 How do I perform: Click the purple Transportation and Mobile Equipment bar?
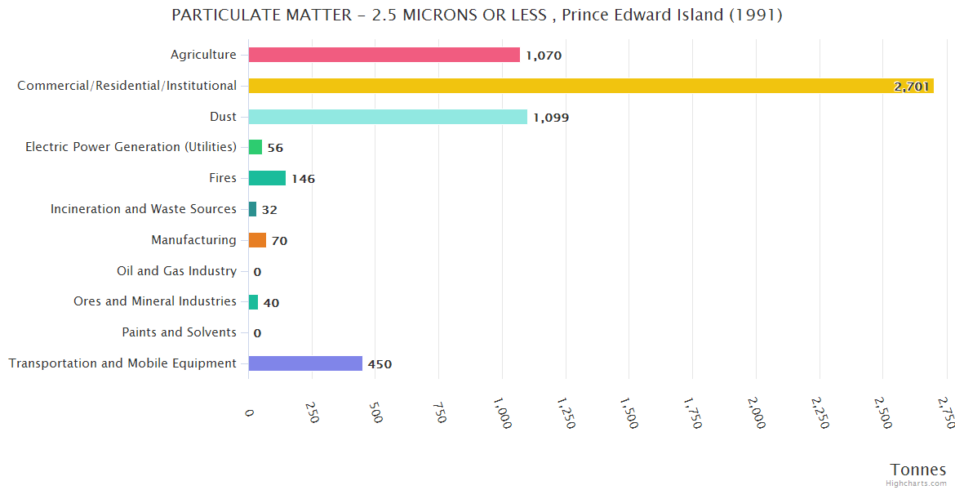coord(305,363)
